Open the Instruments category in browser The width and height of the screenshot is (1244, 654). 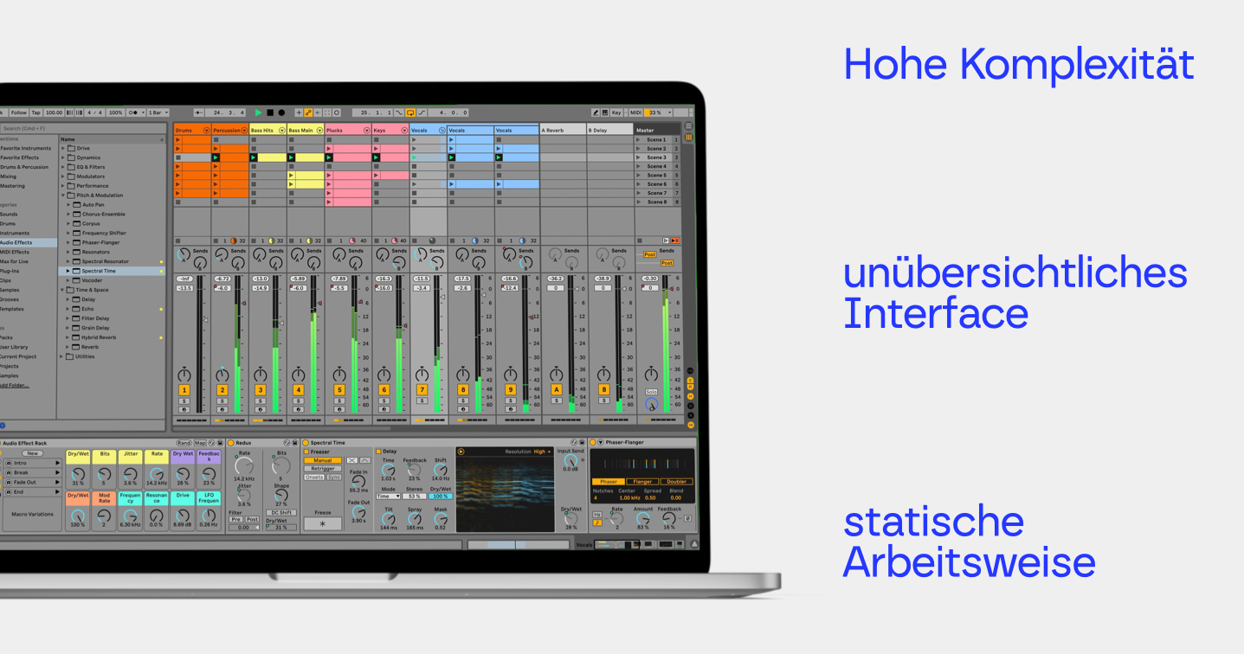[15, 233]
